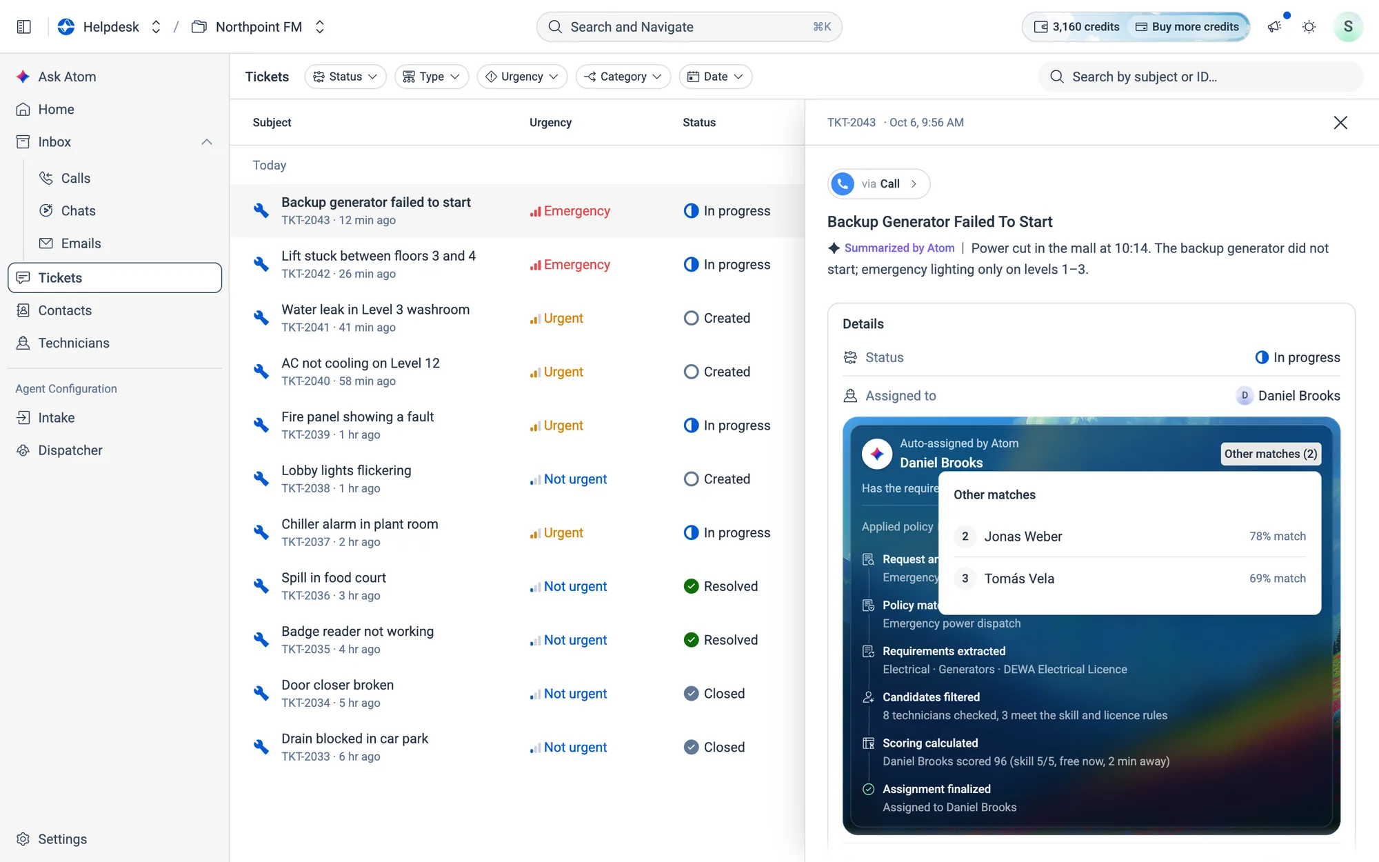The height and width of the screenshot is (862, 1379).
Task: Open the Status filter dropdown
Action: click(345, 77)
